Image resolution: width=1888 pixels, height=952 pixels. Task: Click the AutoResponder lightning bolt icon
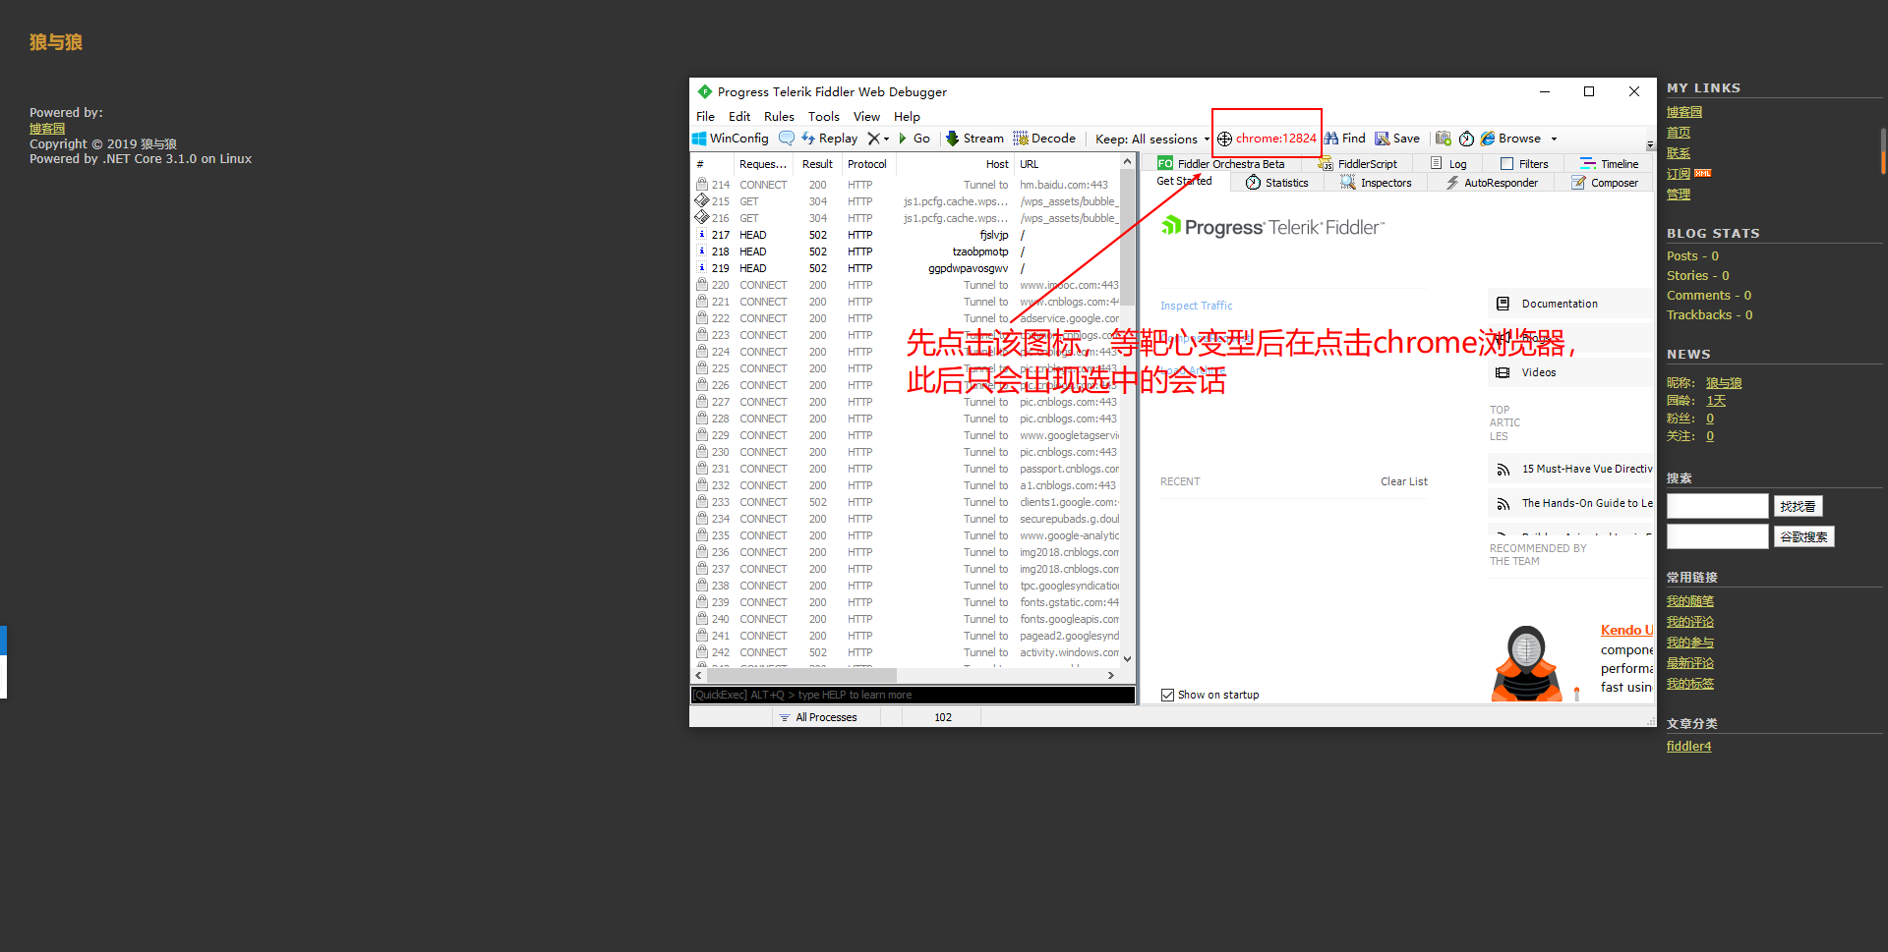click(1452, 183)
